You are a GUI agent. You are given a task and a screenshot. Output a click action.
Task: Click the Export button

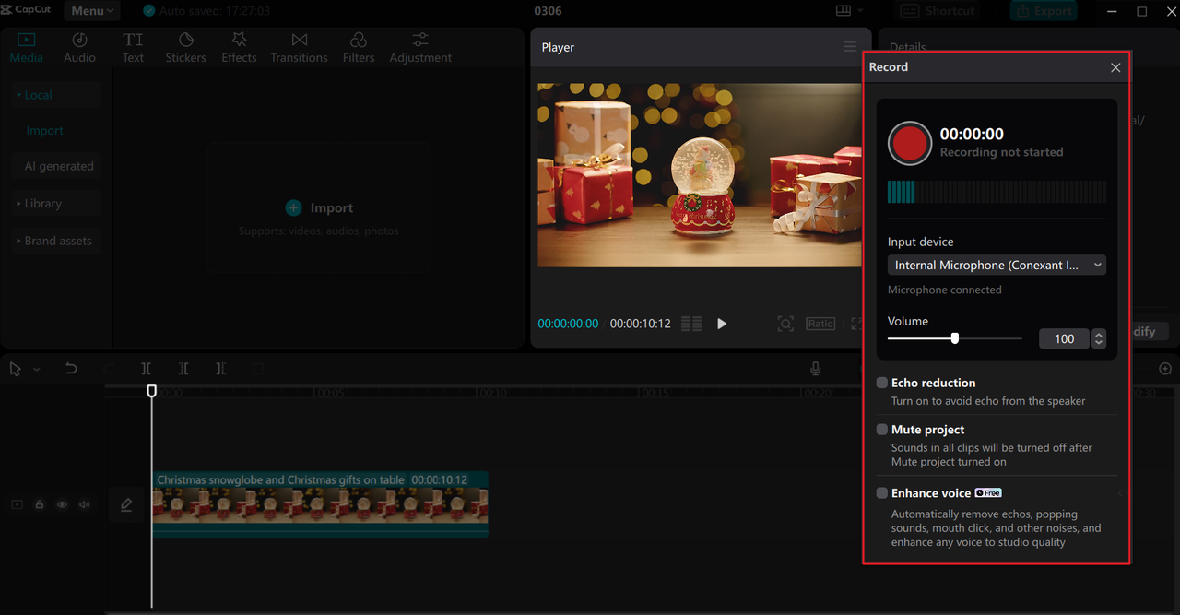1044,11
